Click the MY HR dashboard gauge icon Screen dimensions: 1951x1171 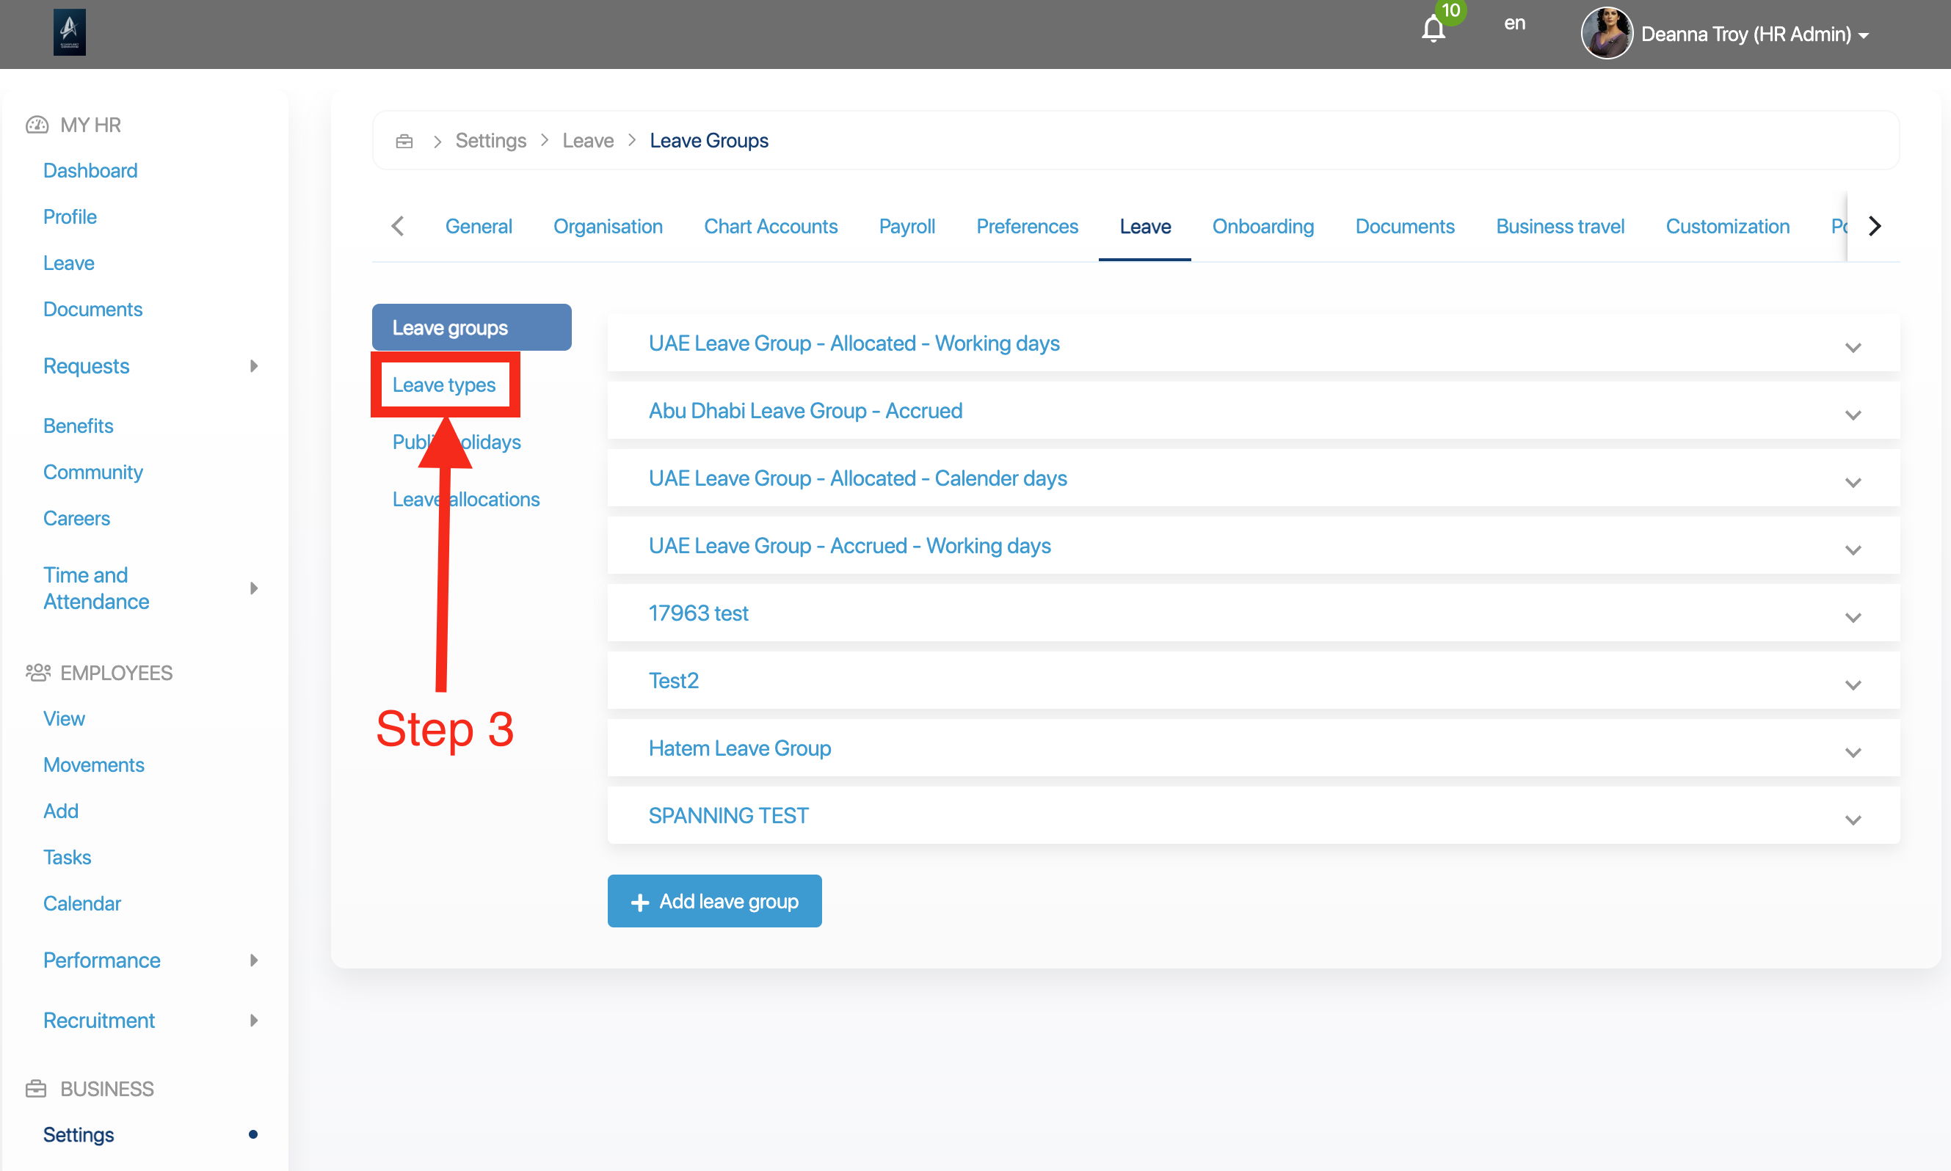click(x=37, y=125)
